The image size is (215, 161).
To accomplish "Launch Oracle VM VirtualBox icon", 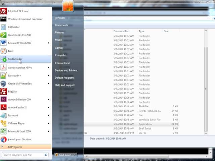I will coord(3,84).
